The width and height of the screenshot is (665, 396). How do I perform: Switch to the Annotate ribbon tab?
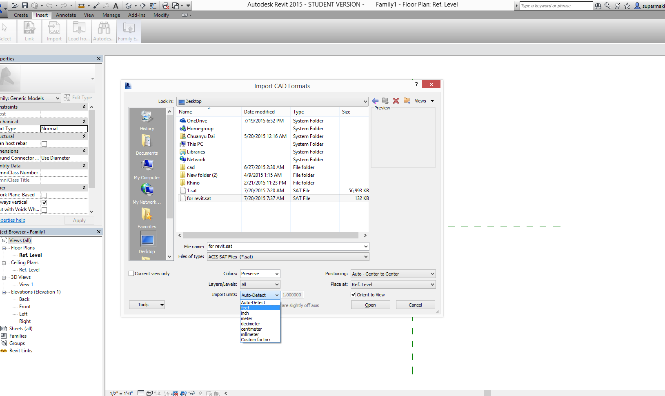tap(66, 15)
